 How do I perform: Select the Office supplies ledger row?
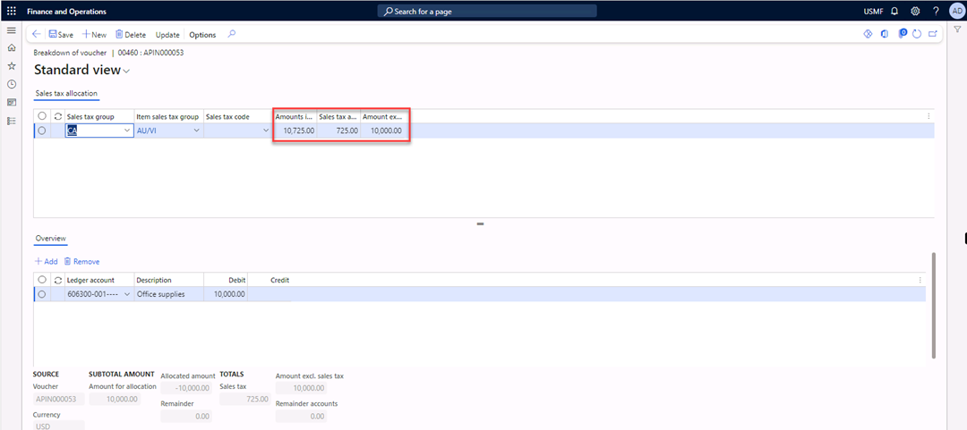(42, 294)
